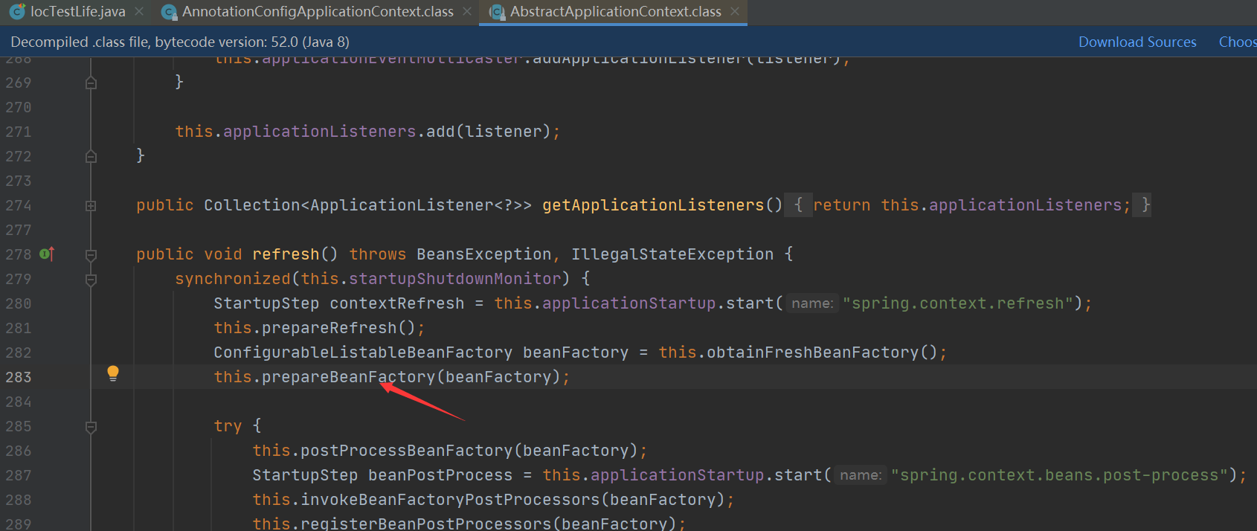Expand the folded getApplicationListeners method on line 274
This screenshot has height=531, width=1257.
tap(91, 206)
